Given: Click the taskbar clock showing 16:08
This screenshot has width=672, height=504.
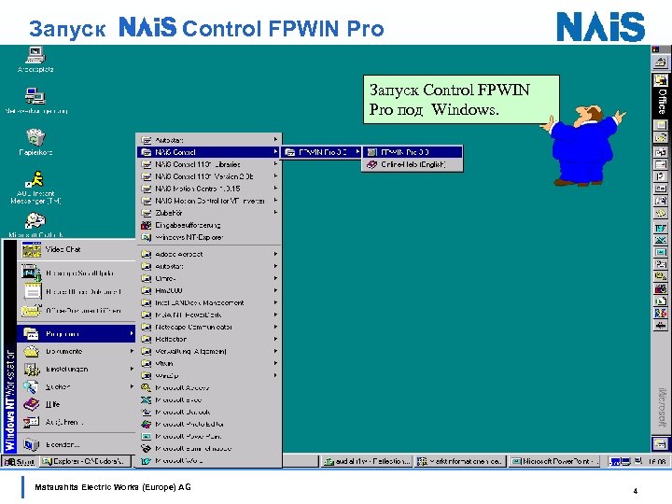Looking at the screenshot, I should point(657,462).
